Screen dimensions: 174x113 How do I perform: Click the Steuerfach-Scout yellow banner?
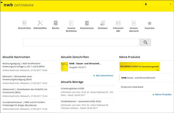point(139,67)
